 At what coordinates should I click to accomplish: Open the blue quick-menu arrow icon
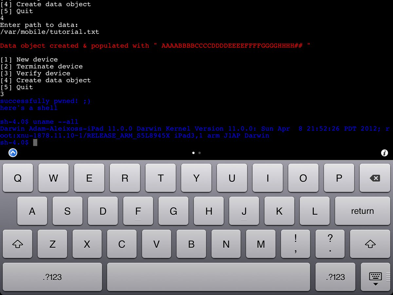pyautogui.click(x=12, y=152)
